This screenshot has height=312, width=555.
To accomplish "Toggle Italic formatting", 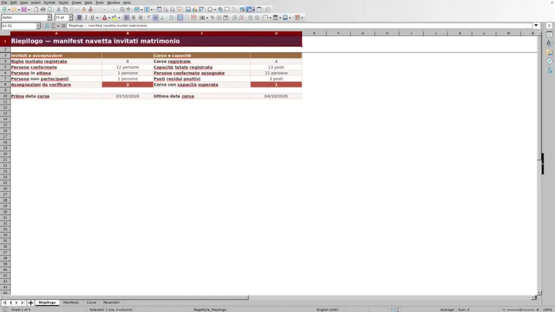I will pyautogui.click(x=86, y=18).
